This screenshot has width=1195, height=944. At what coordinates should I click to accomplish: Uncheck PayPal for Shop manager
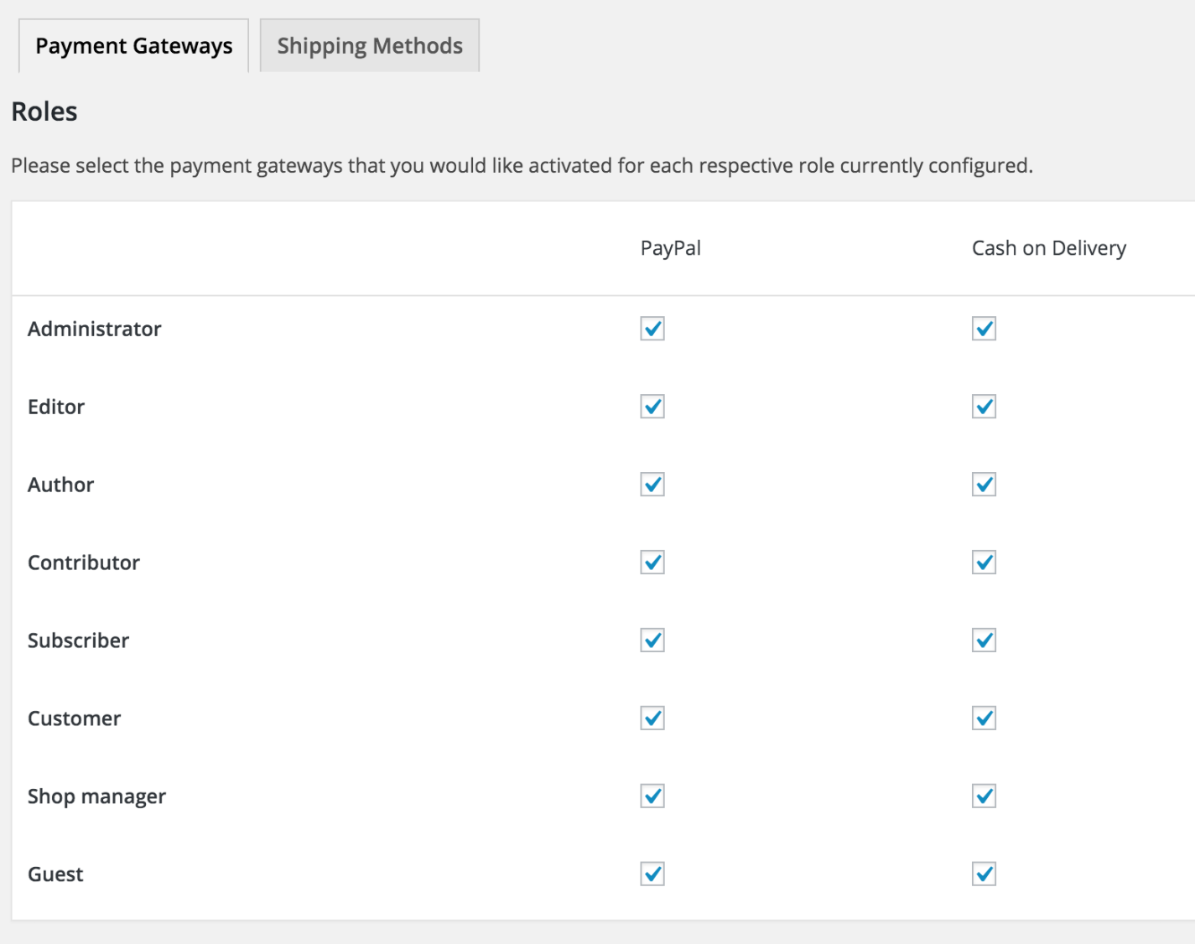click(652, 796)
